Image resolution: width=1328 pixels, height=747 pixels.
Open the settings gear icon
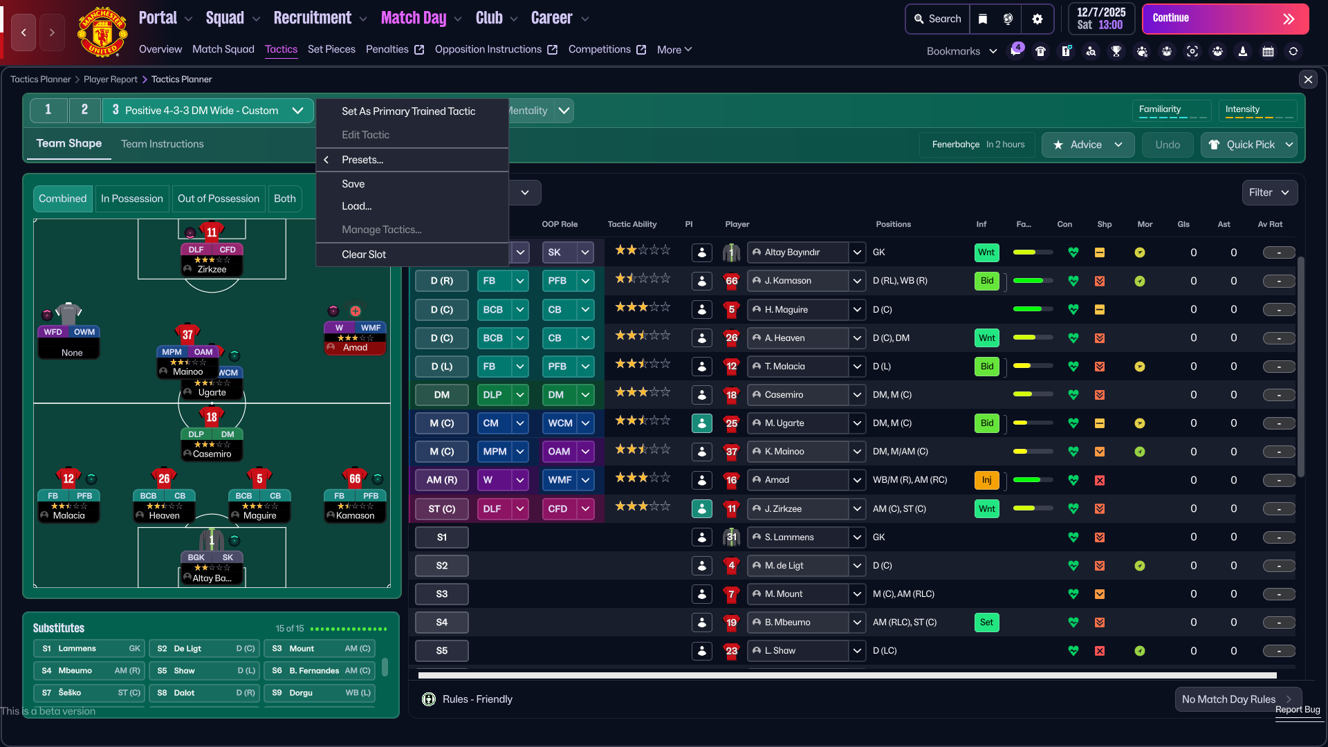click(1037, 19)
